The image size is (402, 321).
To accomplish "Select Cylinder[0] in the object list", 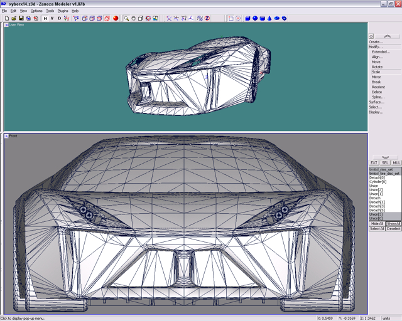I will [x=378, y=181].
